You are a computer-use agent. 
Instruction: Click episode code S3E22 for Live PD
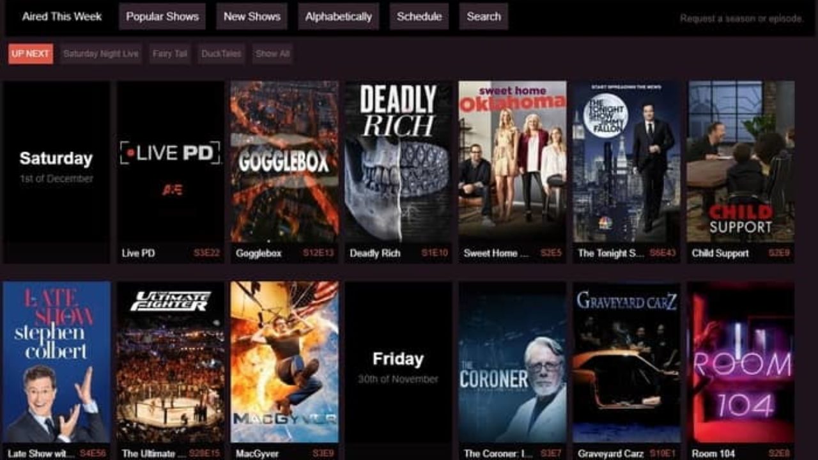coord(206,253)
